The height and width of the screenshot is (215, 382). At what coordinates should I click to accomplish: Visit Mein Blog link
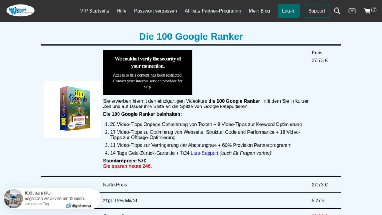259,11
